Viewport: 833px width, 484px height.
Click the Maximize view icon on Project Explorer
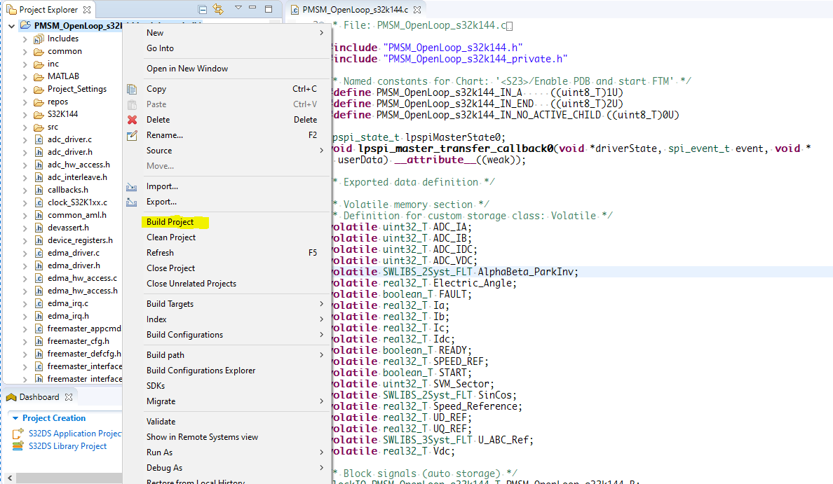click(267, 7)
